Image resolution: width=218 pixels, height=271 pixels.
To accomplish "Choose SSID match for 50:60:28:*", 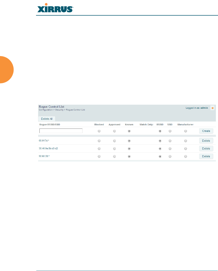I will (x=170, y=157).
